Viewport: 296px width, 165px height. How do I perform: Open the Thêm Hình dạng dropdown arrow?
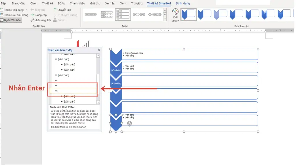tap(27, 10)
